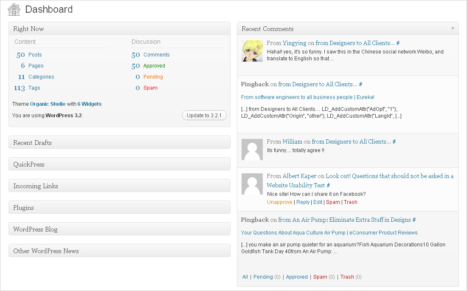Click the Update to 3.2.1 button

(204, 116)
